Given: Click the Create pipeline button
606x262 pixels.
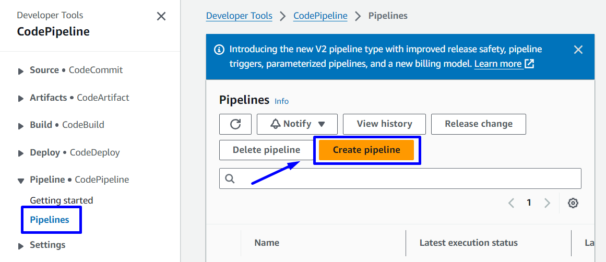Looking at the screenshot, I should tap(366, 150).
